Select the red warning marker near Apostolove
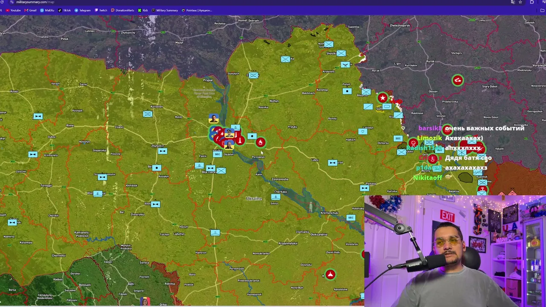Image resolution: width=546 pixels, height=307 pixels. click(x=330, y=275)
